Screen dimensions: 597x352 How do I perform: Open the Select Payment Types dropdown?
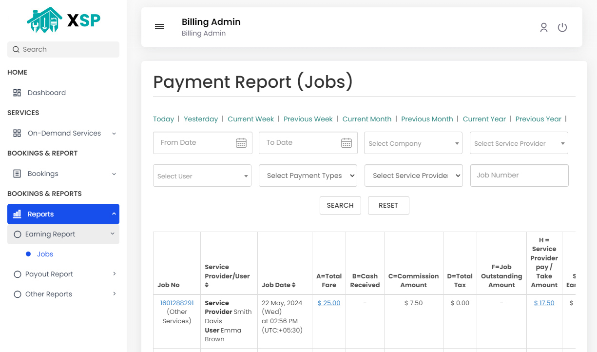tap(308, 175)
